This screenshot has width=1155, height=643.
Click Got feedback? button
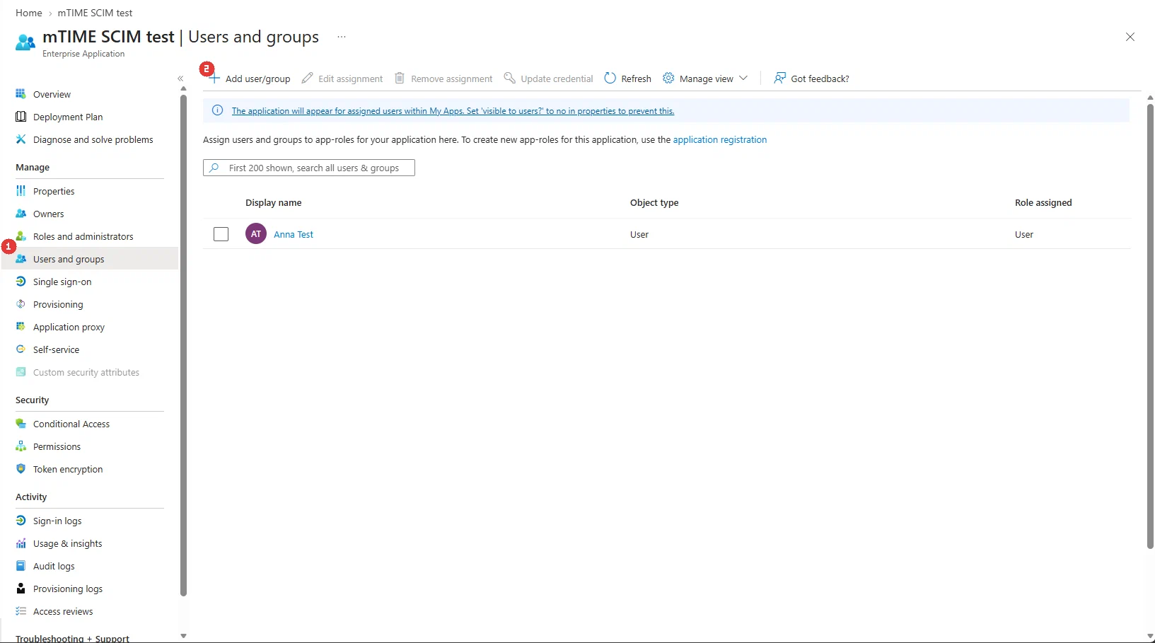click(x=811, y=79)
